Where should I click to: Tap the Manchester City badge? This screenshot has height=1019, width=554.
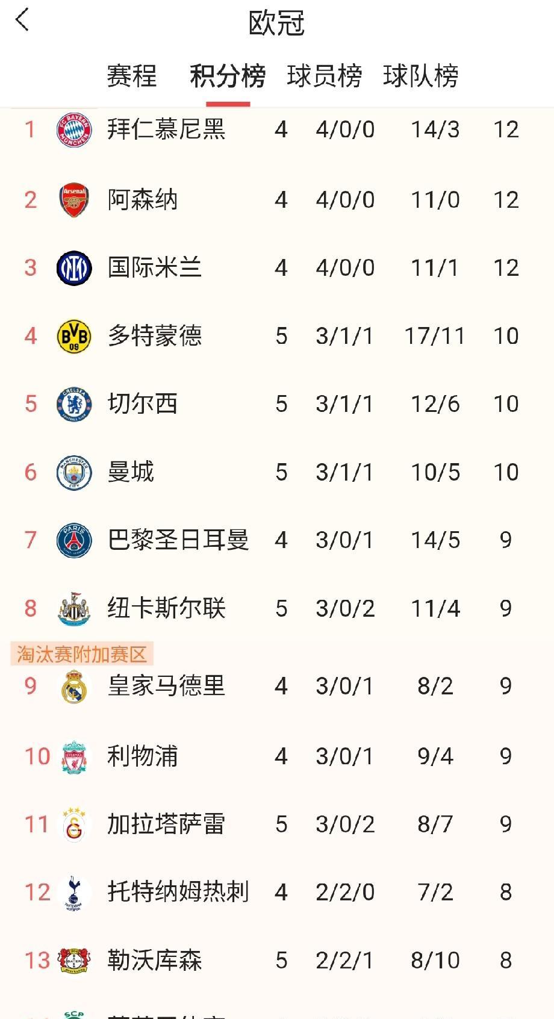tap(74, 473)
